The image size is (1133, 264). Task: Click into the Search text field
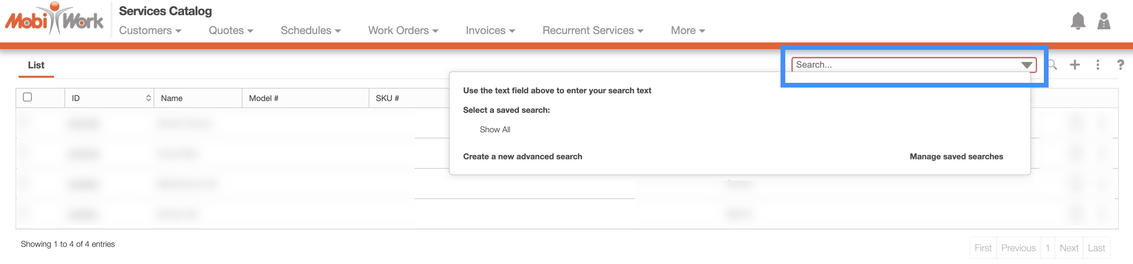902,65
